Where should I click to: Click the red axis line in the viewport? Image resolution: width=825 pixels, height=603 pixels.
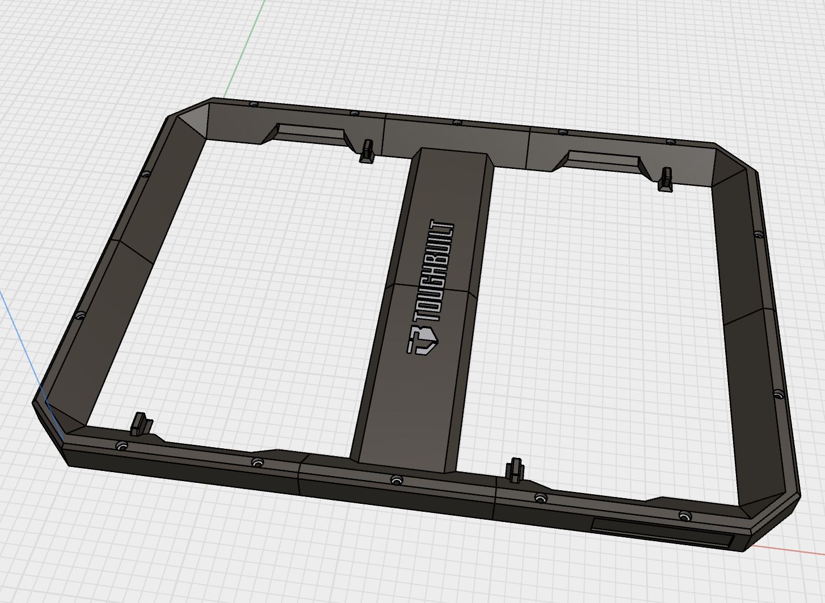(x=789, y=550)
